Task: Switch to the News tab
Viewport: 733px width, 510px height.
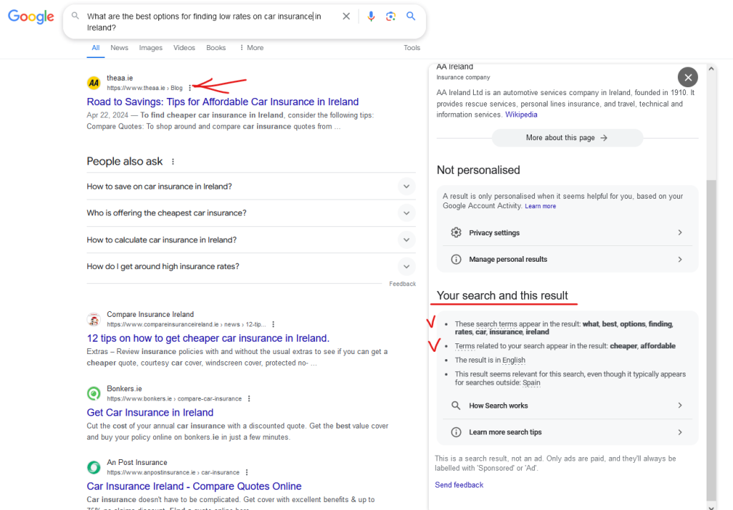Action: pyautogui.click(x=120, y=48)
